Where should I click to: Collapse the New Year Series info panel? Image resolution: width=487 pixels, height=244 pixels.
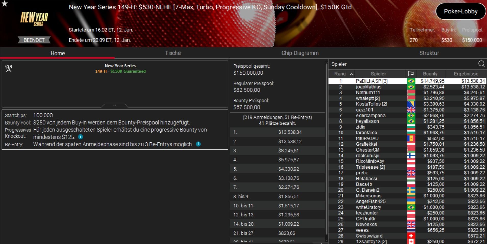coord(115,105)
